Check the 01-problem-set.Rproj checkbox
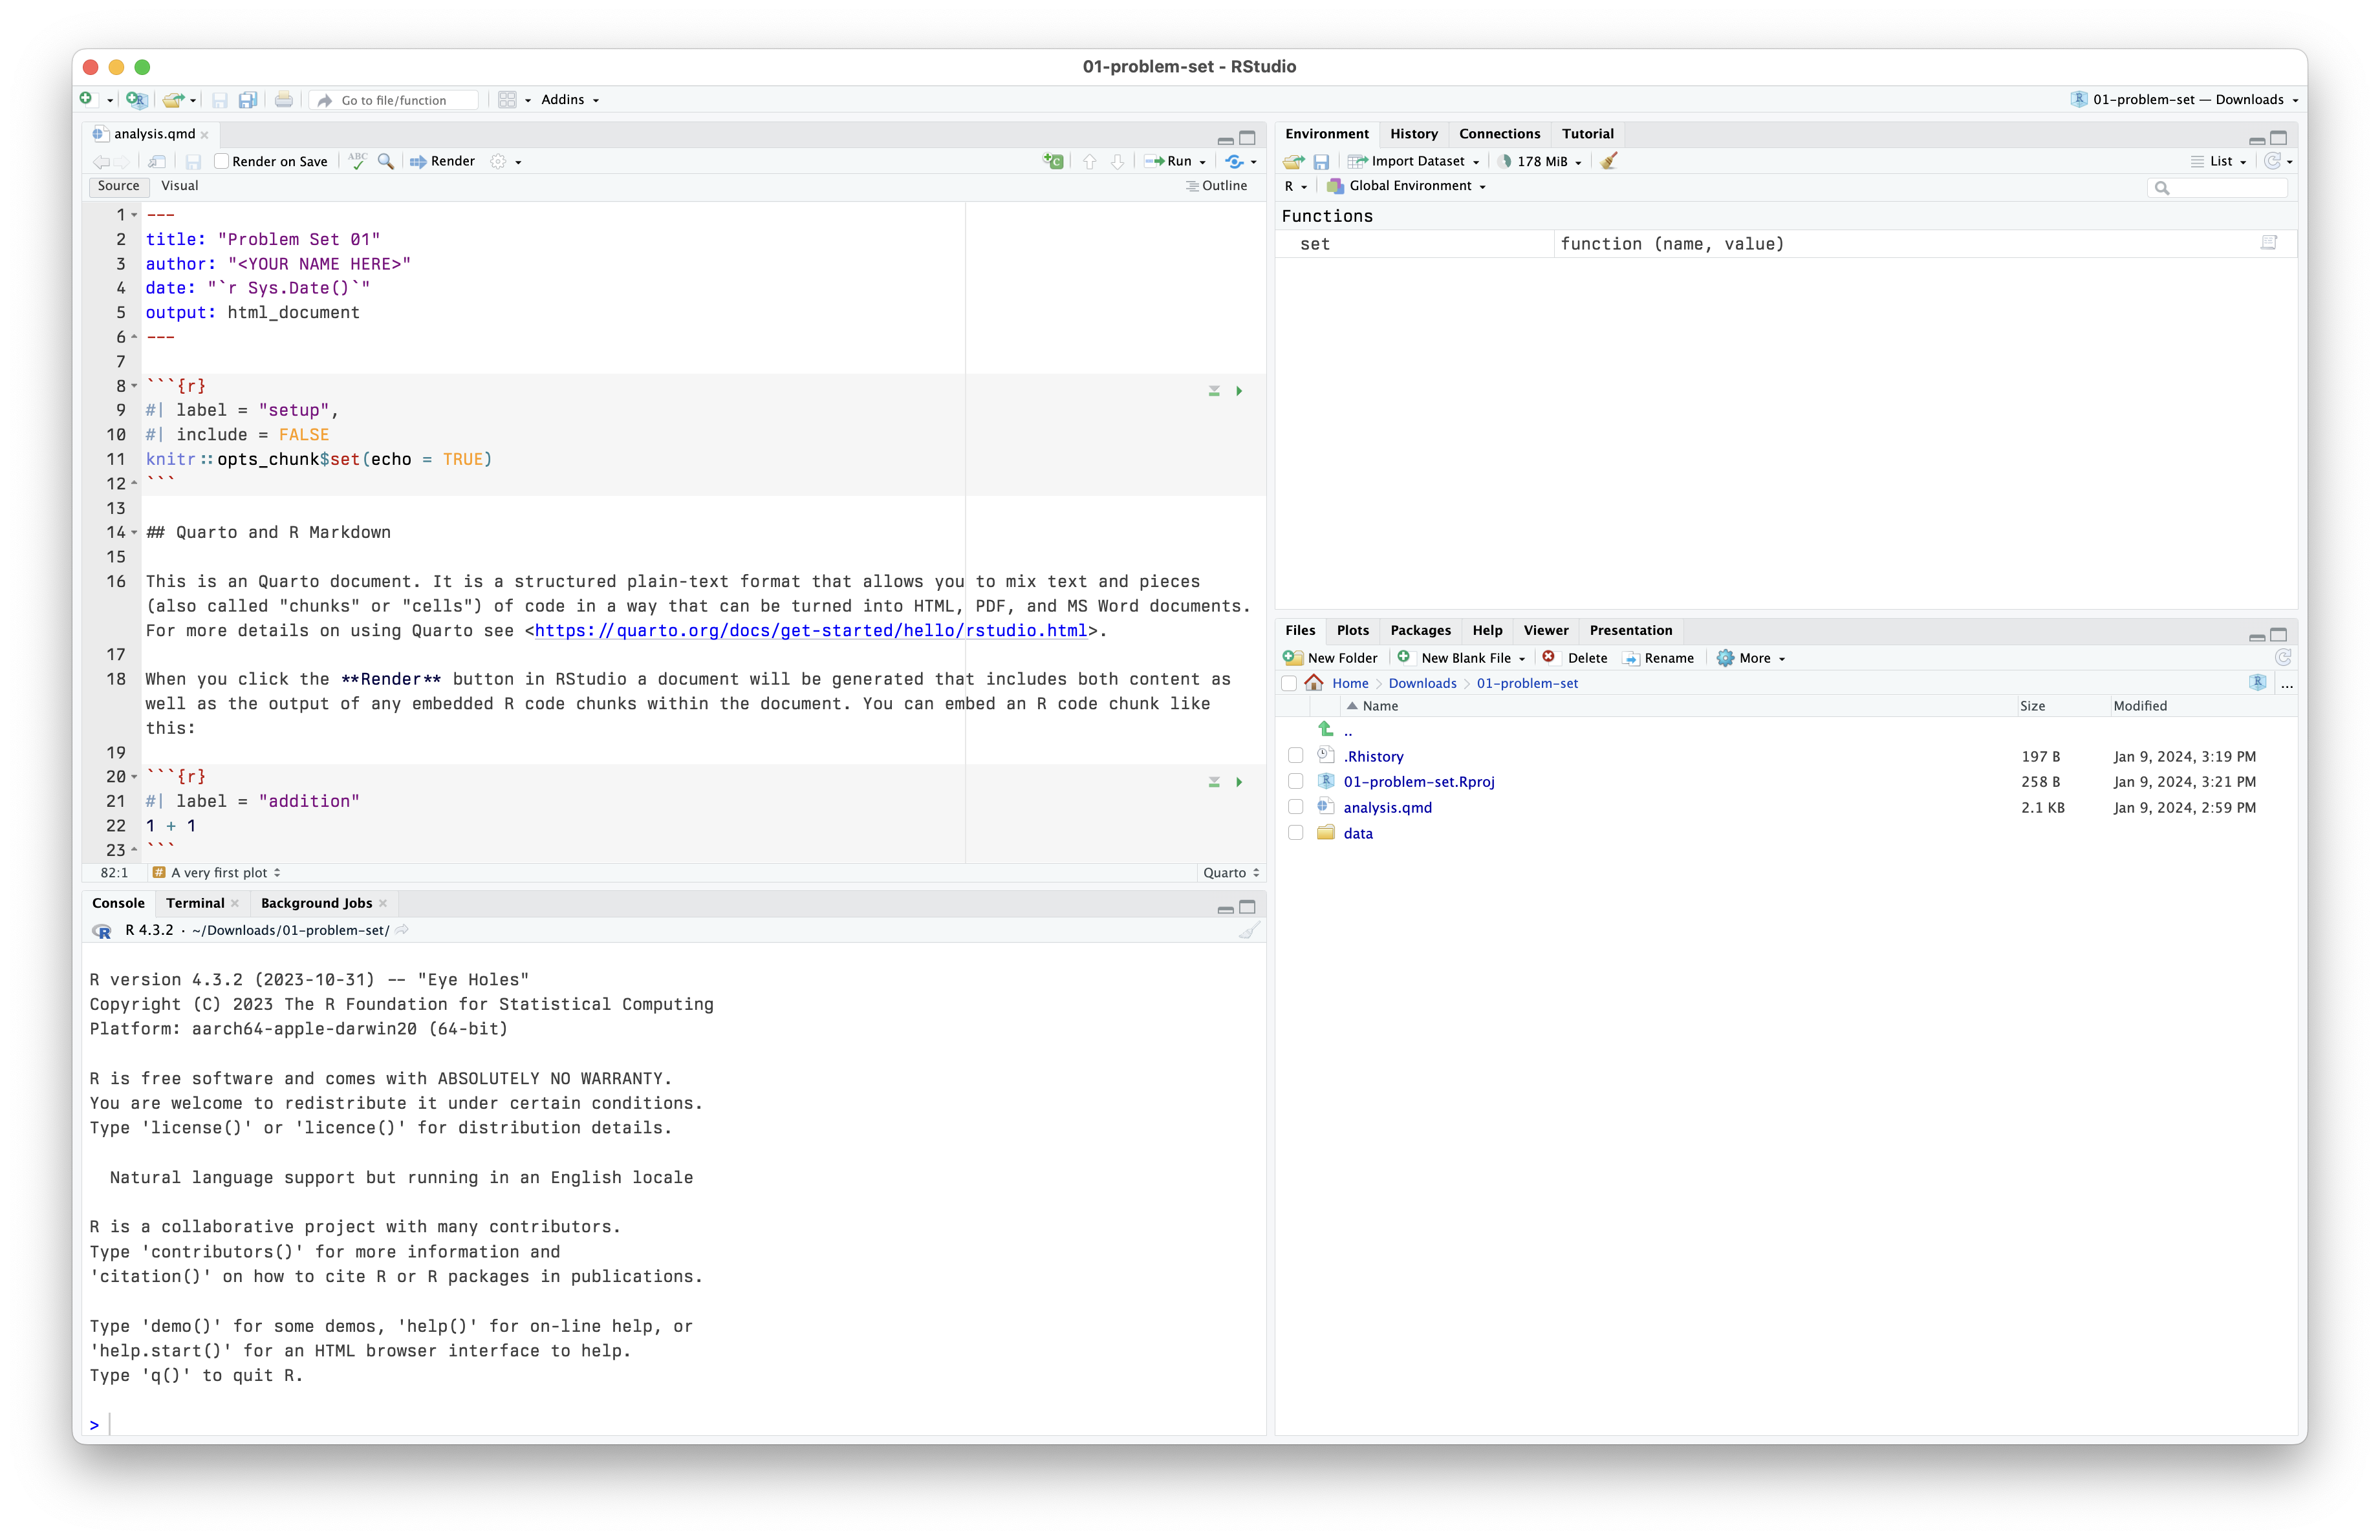The width and height of the screenshot is (2380, 1540). [x=1296, y=782]
